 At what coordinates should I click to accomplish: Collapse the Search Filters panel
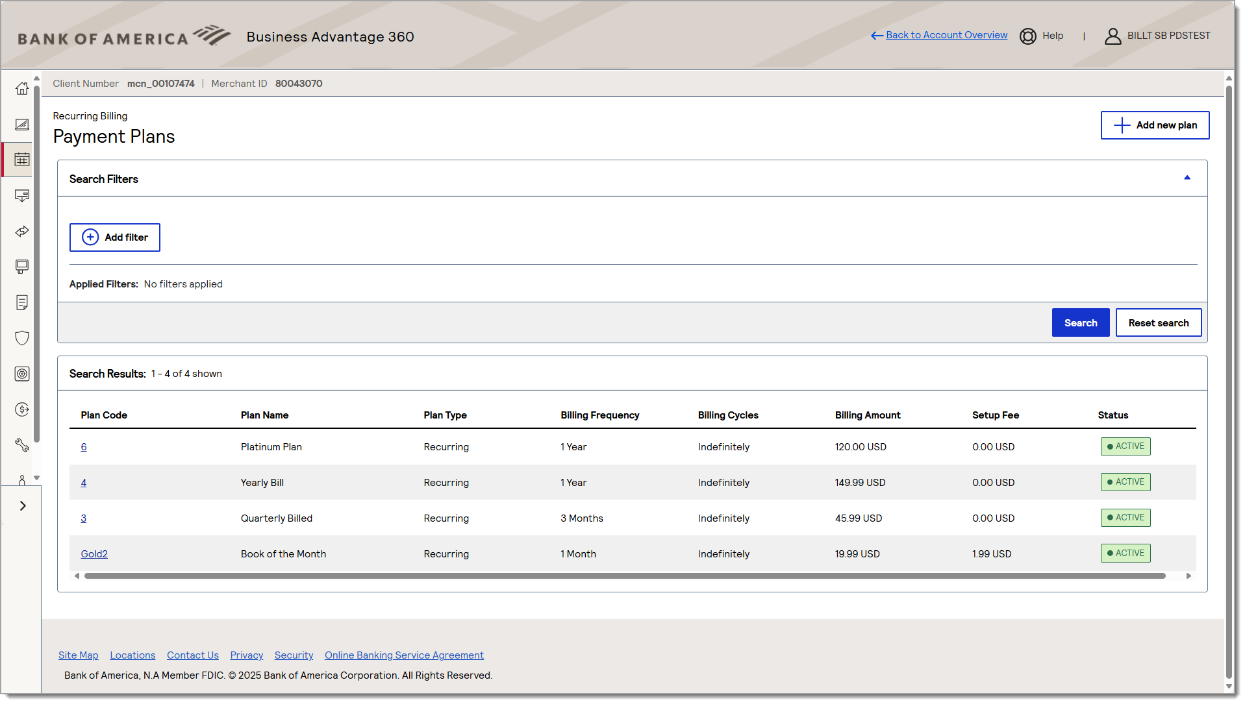click(x=1187, y=178)
